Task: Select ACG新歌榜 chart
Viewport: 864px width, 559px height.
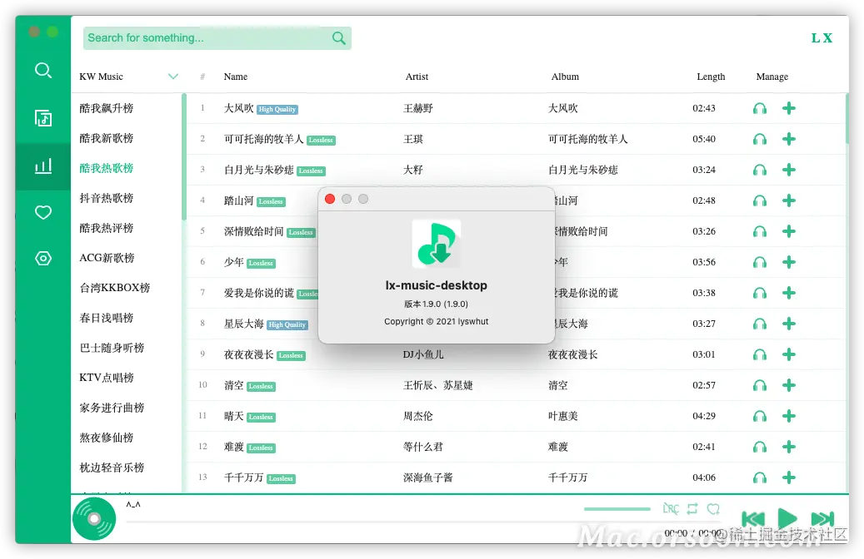Action: (x=107, y=258)
